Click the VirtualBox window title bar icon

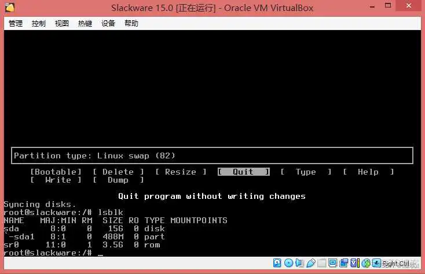pos(10,8)
